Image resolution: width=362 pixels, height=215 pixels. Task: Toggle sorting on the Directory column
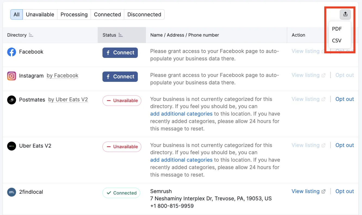click(30, 35)
